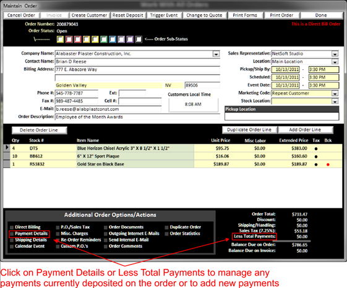Check the Order Comments option
347x288 pixels.
106,247
